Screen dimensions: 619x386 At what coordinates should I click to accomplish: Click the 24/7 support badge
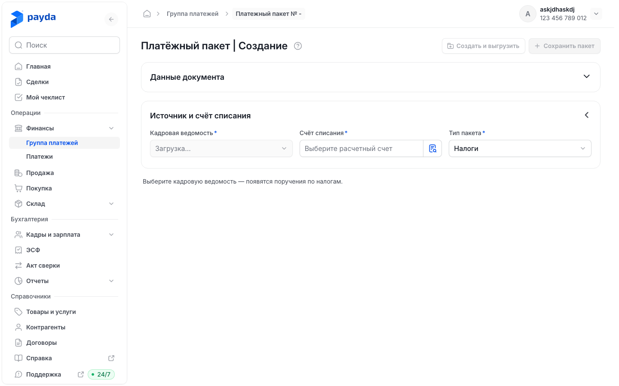tap(101, 374)
